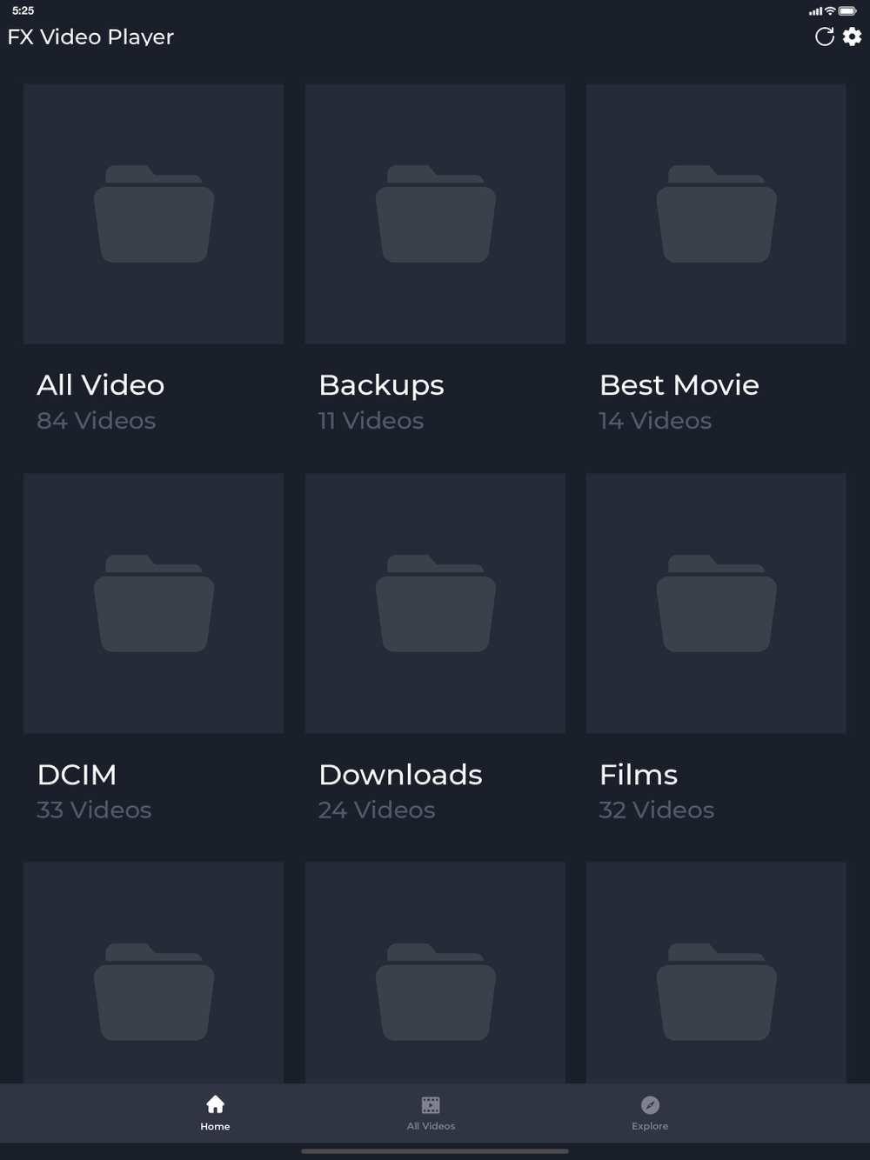870x1160 pixels.
Task: Click the "33 Videos" count label
Action: click(94, 810)
